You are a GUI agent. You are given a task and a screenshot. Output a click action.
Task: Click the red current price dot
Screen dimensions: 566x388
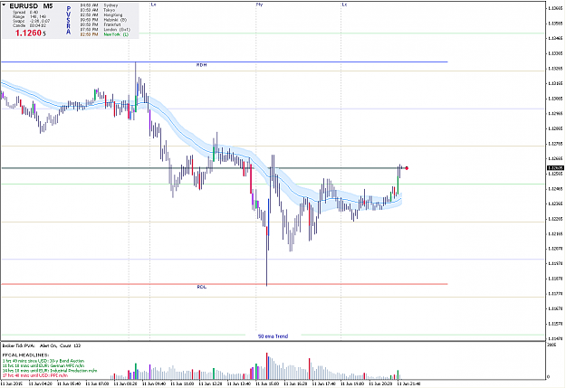click(x=407, y=168)
